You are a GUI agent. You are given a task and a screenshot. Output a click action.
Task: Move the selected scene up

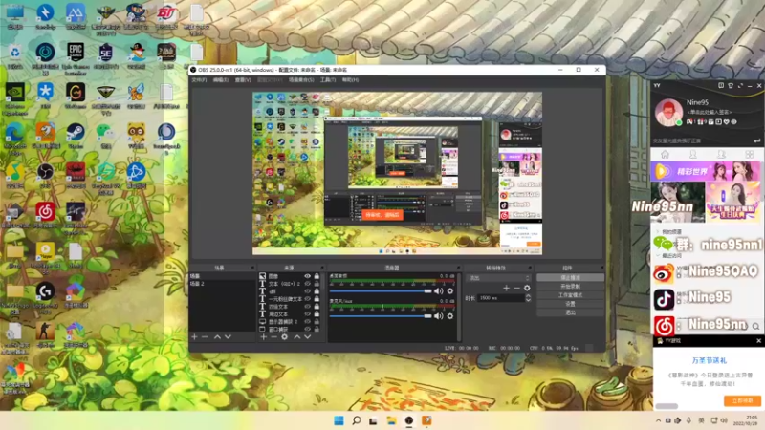click(x=217, y=337)
